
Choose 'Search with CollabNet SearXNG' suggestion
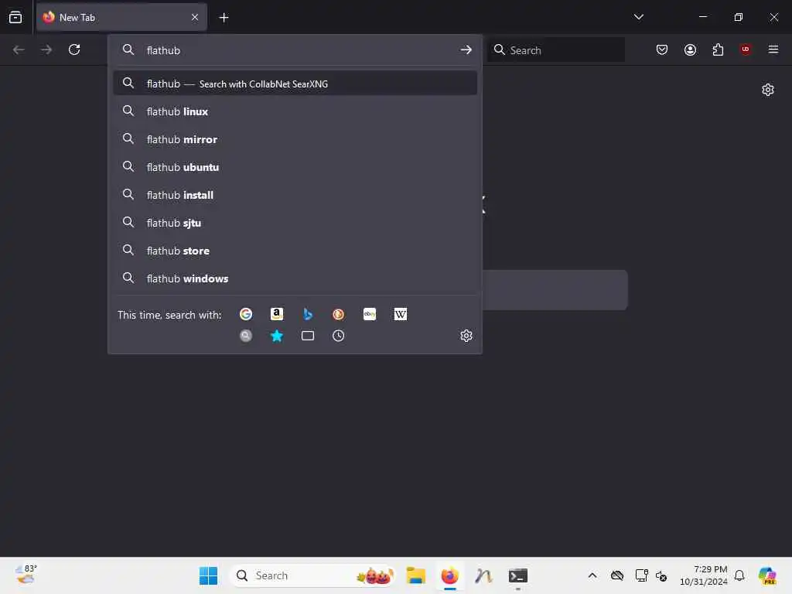[x=295, y=84]
